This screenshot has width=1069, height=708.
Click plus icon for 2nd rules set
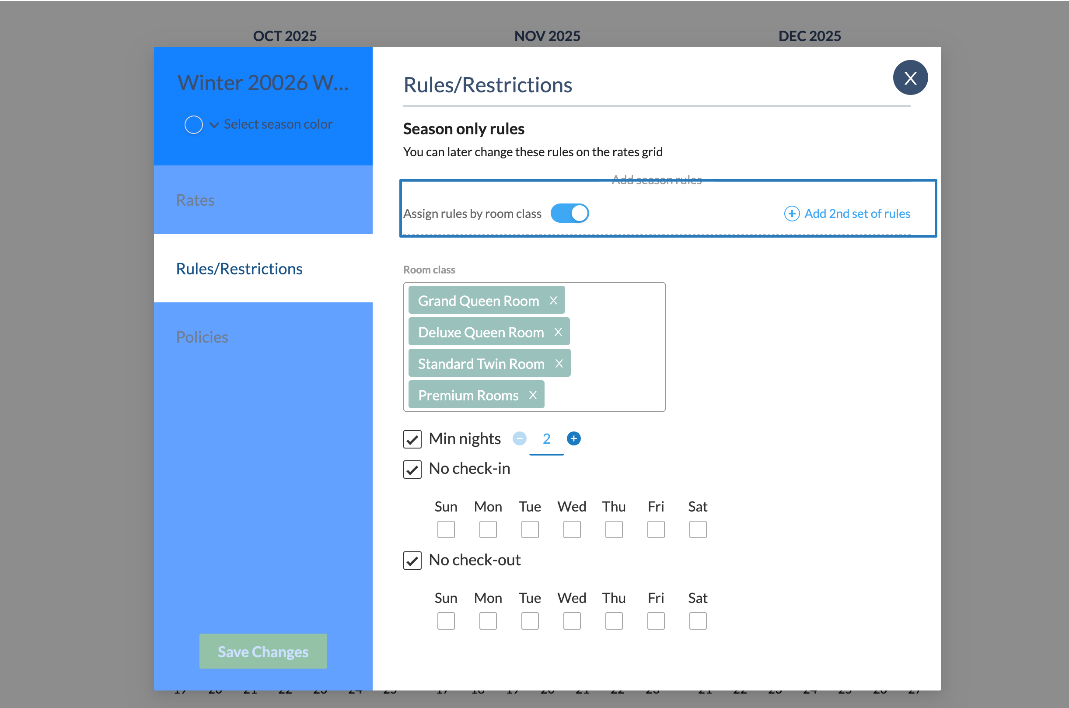point(792,214)
